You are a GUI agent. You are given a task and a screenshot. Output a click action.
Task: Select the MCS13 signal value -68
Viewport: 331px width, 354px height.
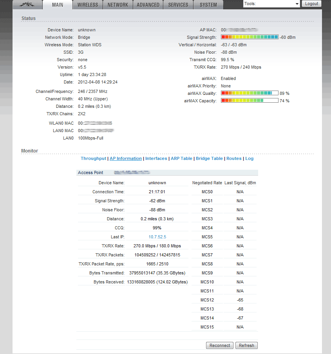pyautogui.click(x=240, y=309)
